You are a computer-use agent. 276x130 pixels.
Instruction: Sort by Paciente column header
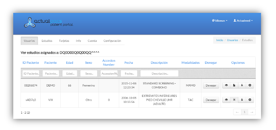point(51,63)
